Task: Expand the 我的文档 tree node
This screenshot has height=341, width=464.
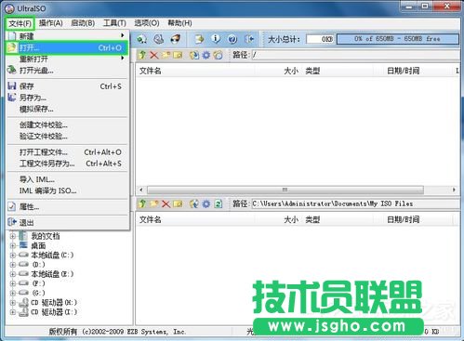Action: [13, 236]
